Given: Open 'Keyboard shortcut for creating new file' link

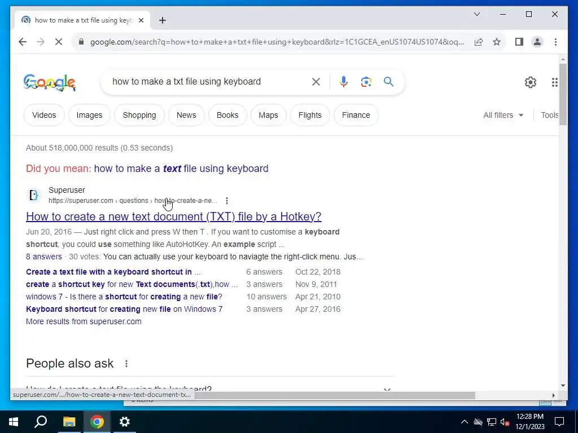Looking at the screenshot, I should 124,310.
